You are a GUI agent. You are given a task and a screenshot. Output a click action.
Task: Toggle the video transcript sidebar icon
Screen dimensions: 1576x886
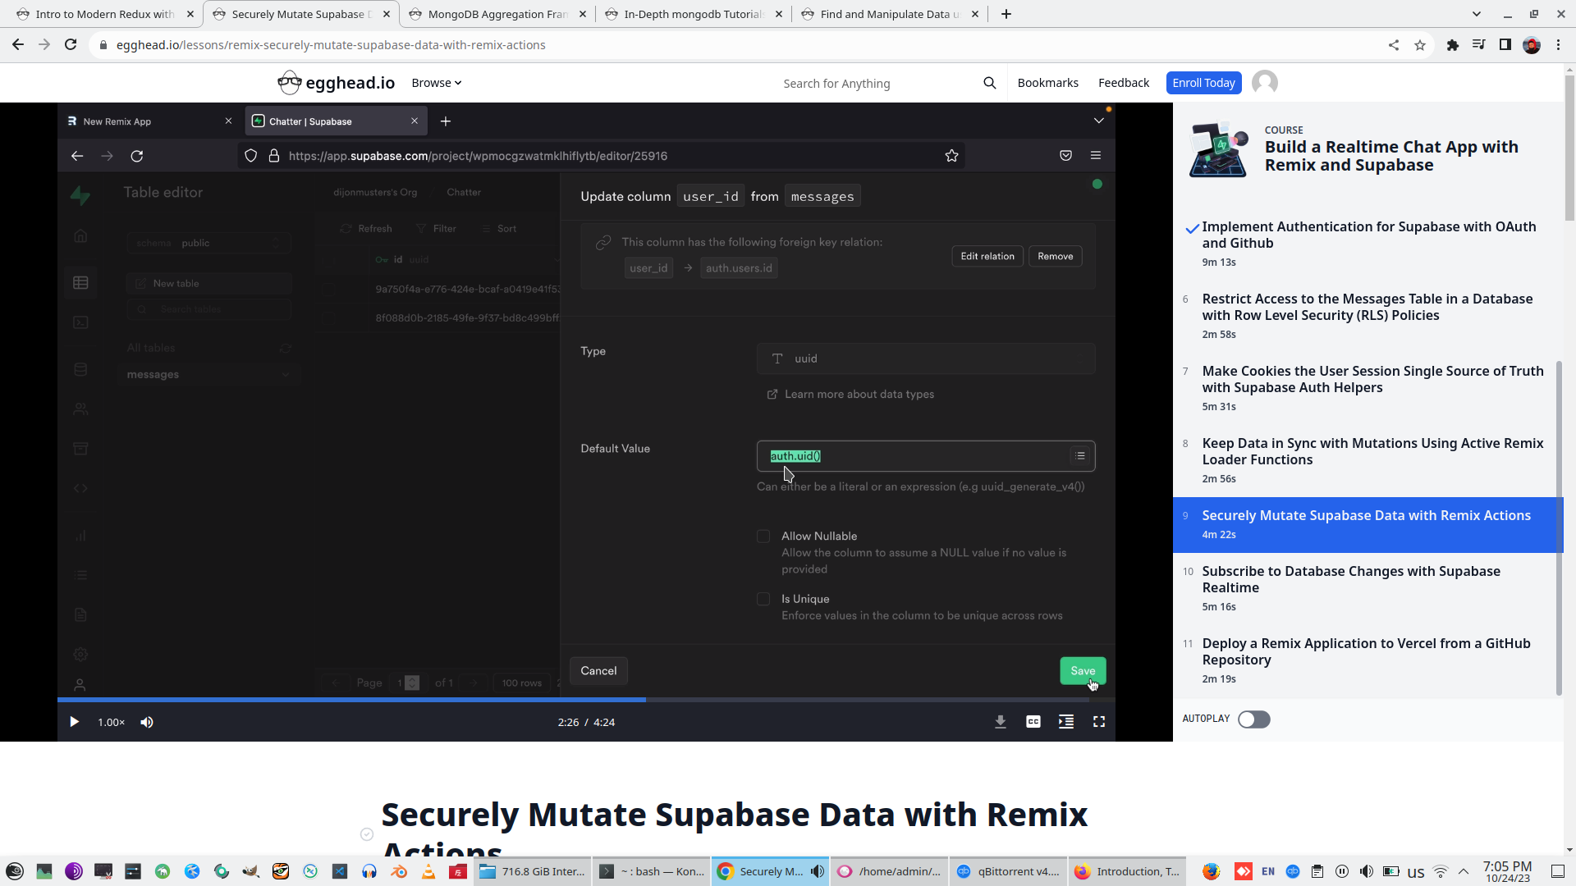pyautogui.click(x=1065, y=722)
